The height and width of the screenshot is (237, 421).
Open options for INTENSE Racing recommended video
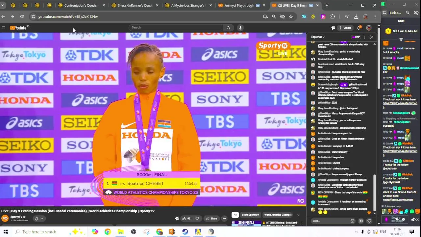pos(301,223)
